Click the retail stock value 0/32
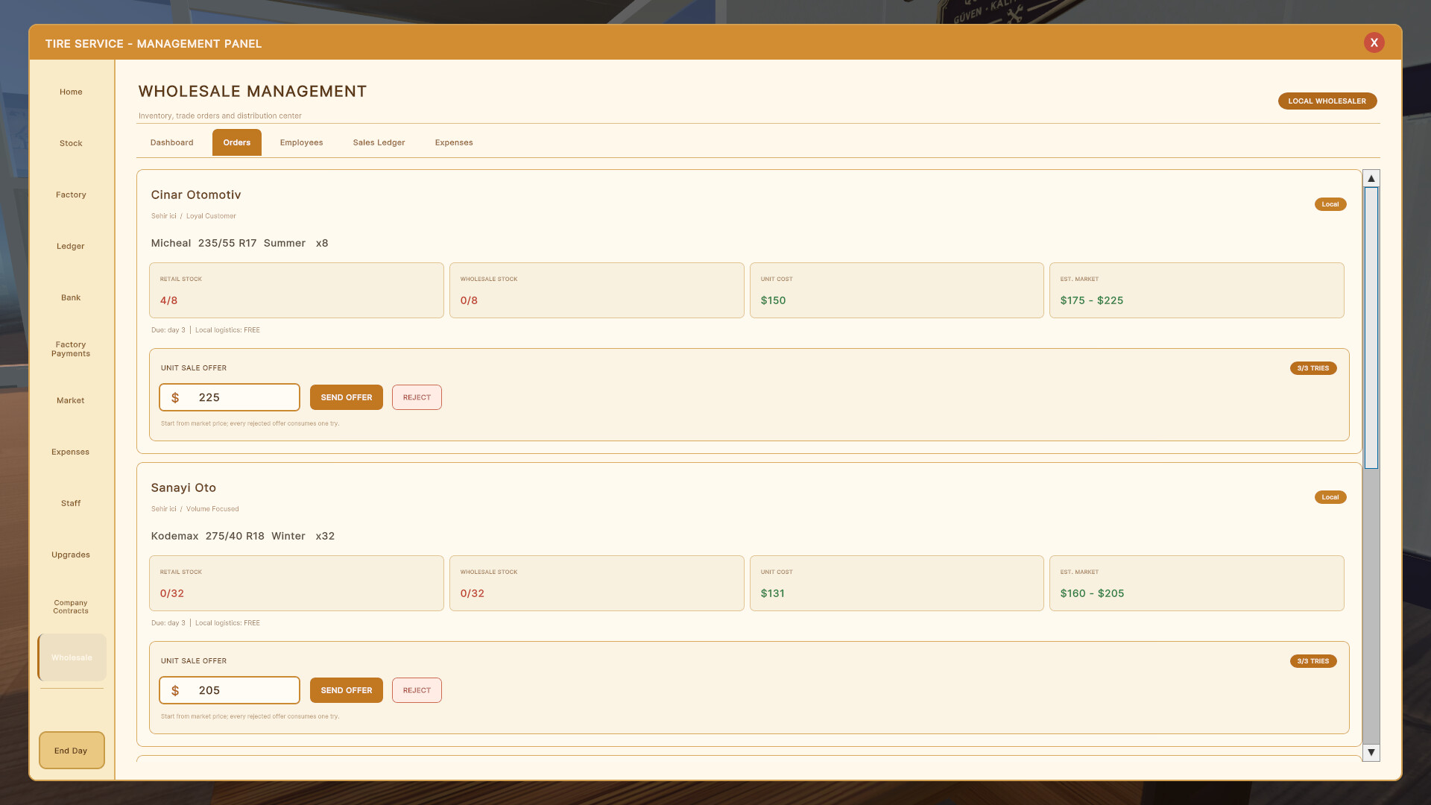This screenshot has height=805, width=1431. click(x=171, y=593)
